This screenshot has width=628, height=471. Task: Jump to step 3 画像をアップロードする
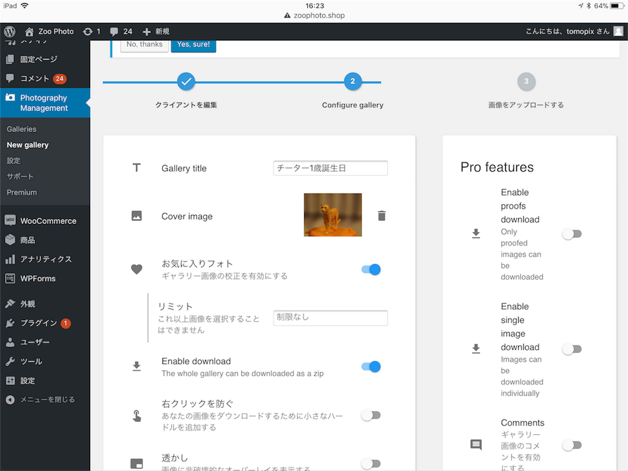[x=526, y=82]
